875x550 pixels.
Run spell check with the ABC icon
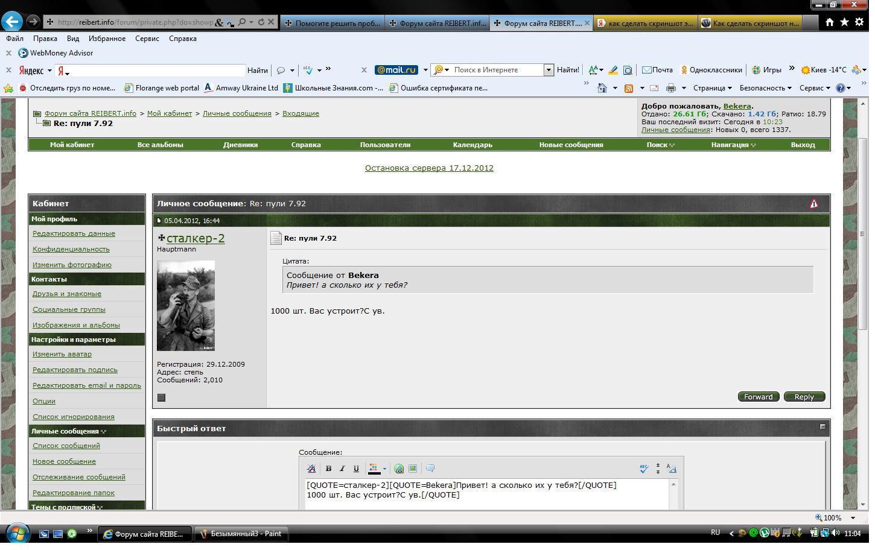tap(644, 469)
